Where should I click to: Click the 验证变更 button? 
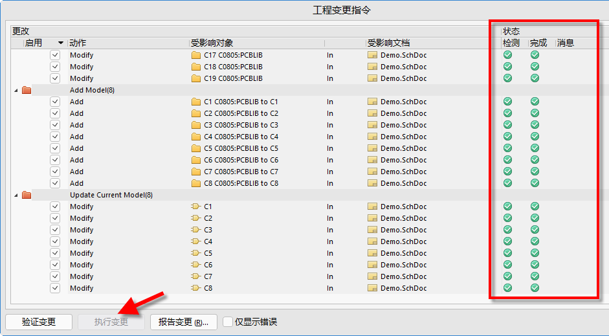pos(39,322)
